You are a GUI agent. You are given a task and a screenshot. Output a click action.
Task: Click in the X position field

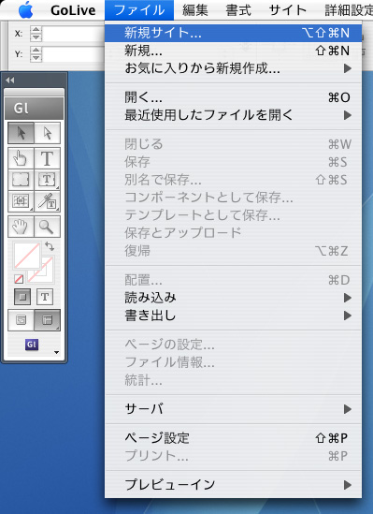(x=74, y=34)
